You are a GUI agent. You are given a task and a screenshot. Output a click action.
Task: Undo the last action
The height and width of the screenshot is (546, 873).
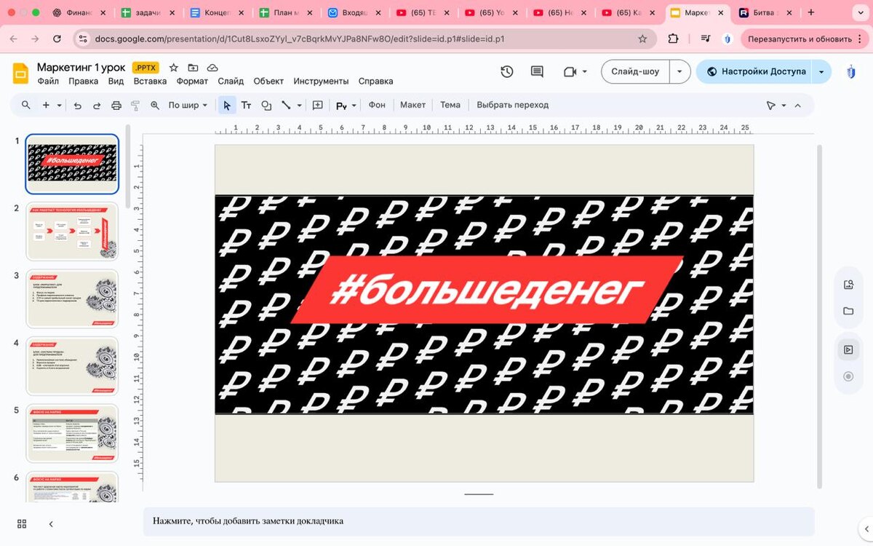coord(78,106)
